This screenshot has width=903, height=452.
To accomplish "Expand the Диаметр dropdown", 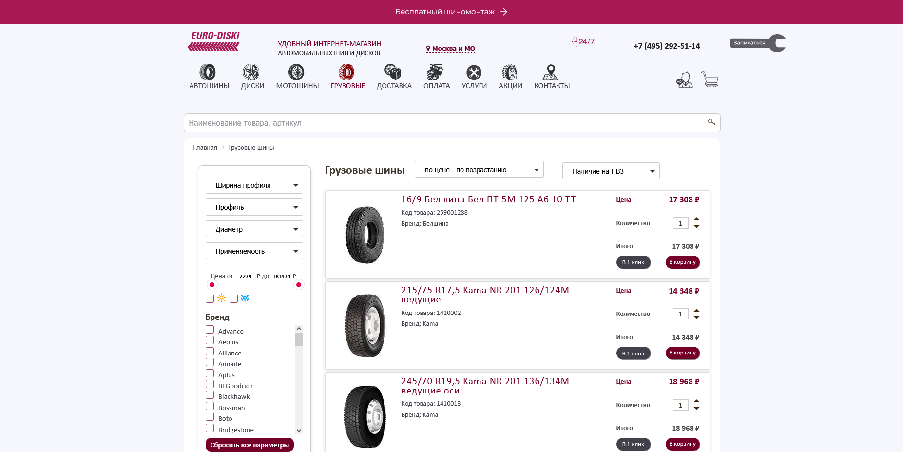I will click(x=254, y=229).
